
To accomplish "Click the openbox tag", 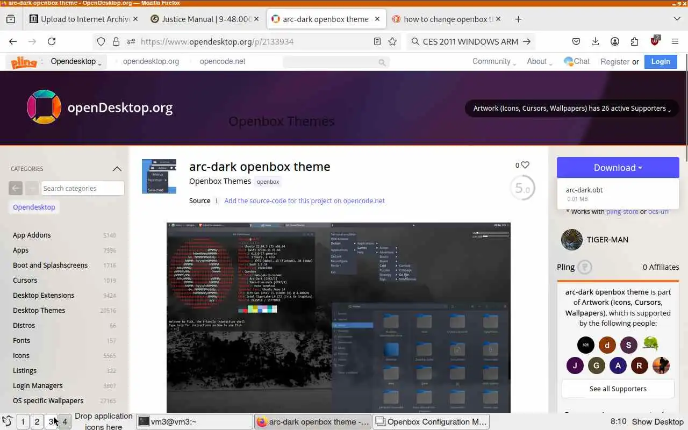I will tap(268, 182).
